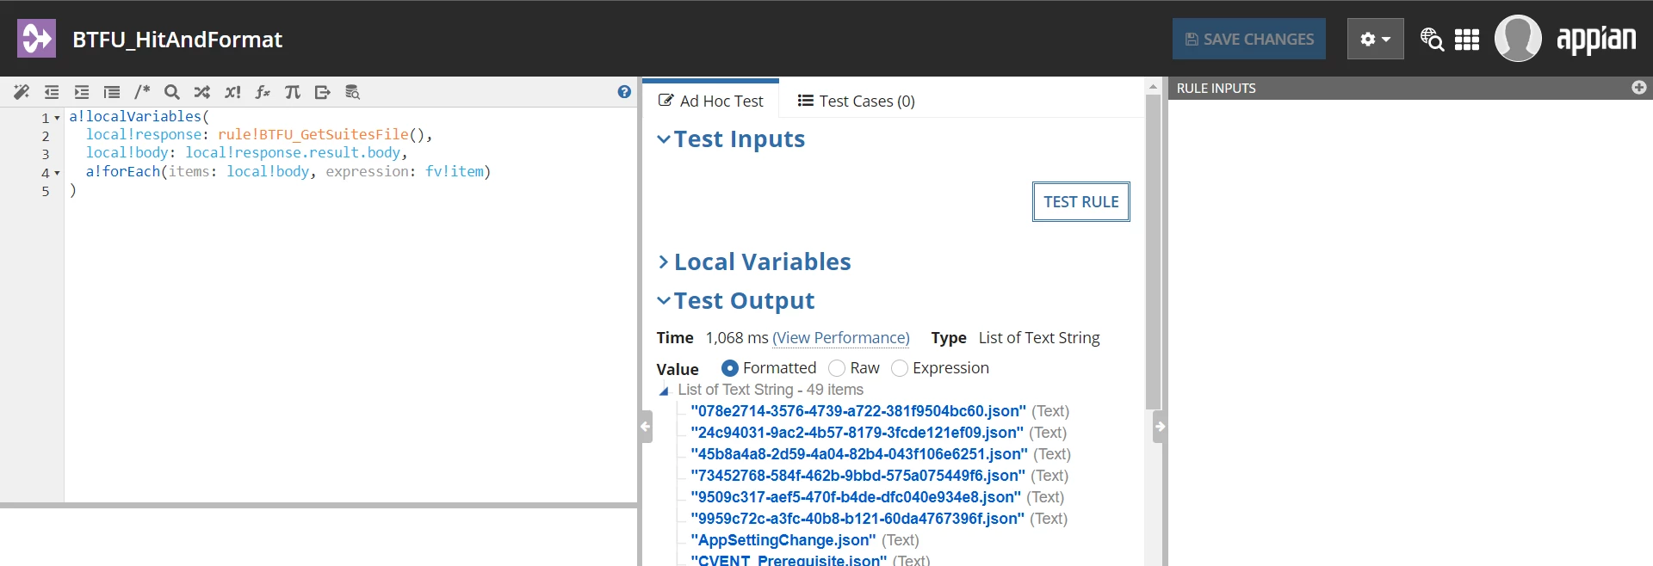Expand the Local Variables section

[663, 262]
